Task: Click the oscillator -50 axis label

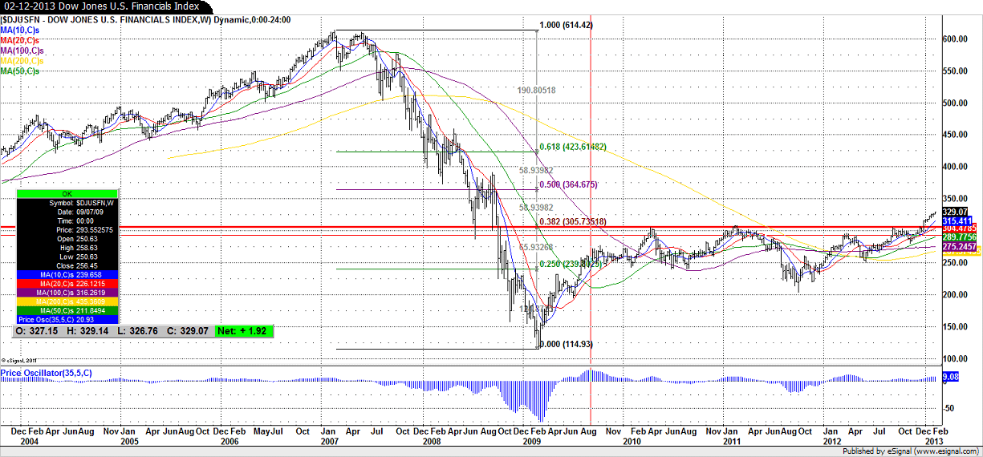Action: point(950,409)
